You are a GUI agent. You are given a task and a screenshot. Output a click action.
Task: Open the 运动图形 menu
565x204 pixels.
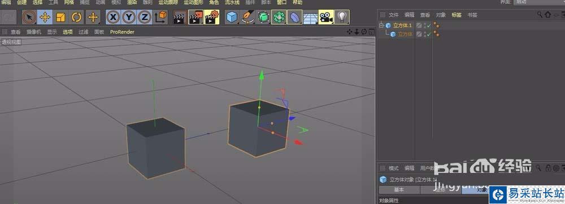[193, 2]
